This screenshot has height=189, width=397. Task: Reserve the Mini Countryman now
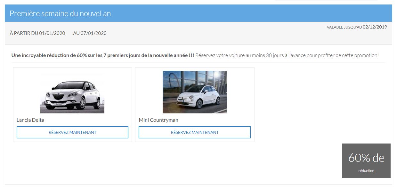pos(195,132)
